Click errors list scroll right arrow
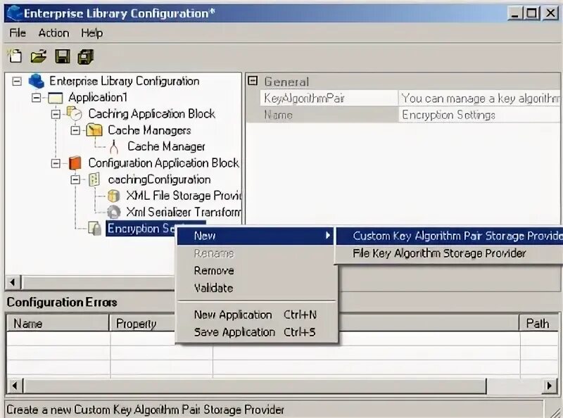Image resolution: width=563 pixels, height=418 pixels. [x=549, y=386]
